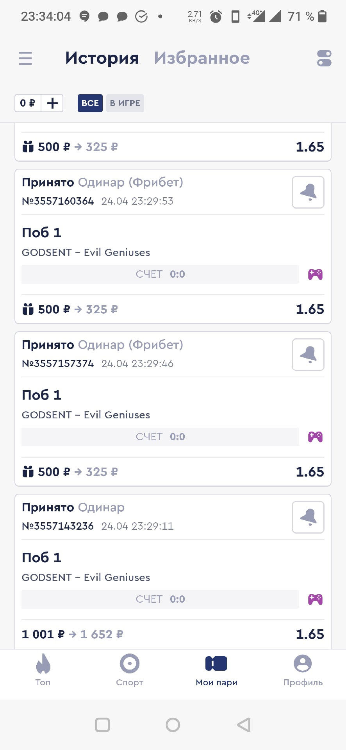Image resolution: width=346 pixels, height=750 pixels.
Task: Open the 1 001 ₽ bet details row
Action: [173, 634]
